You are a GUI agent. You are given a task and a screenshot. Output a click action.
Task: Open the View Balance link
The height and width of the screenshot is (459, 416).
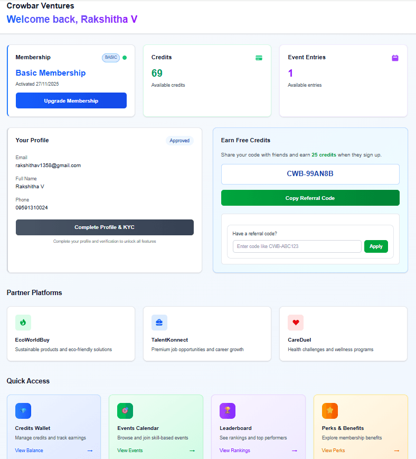coord(29,451)
